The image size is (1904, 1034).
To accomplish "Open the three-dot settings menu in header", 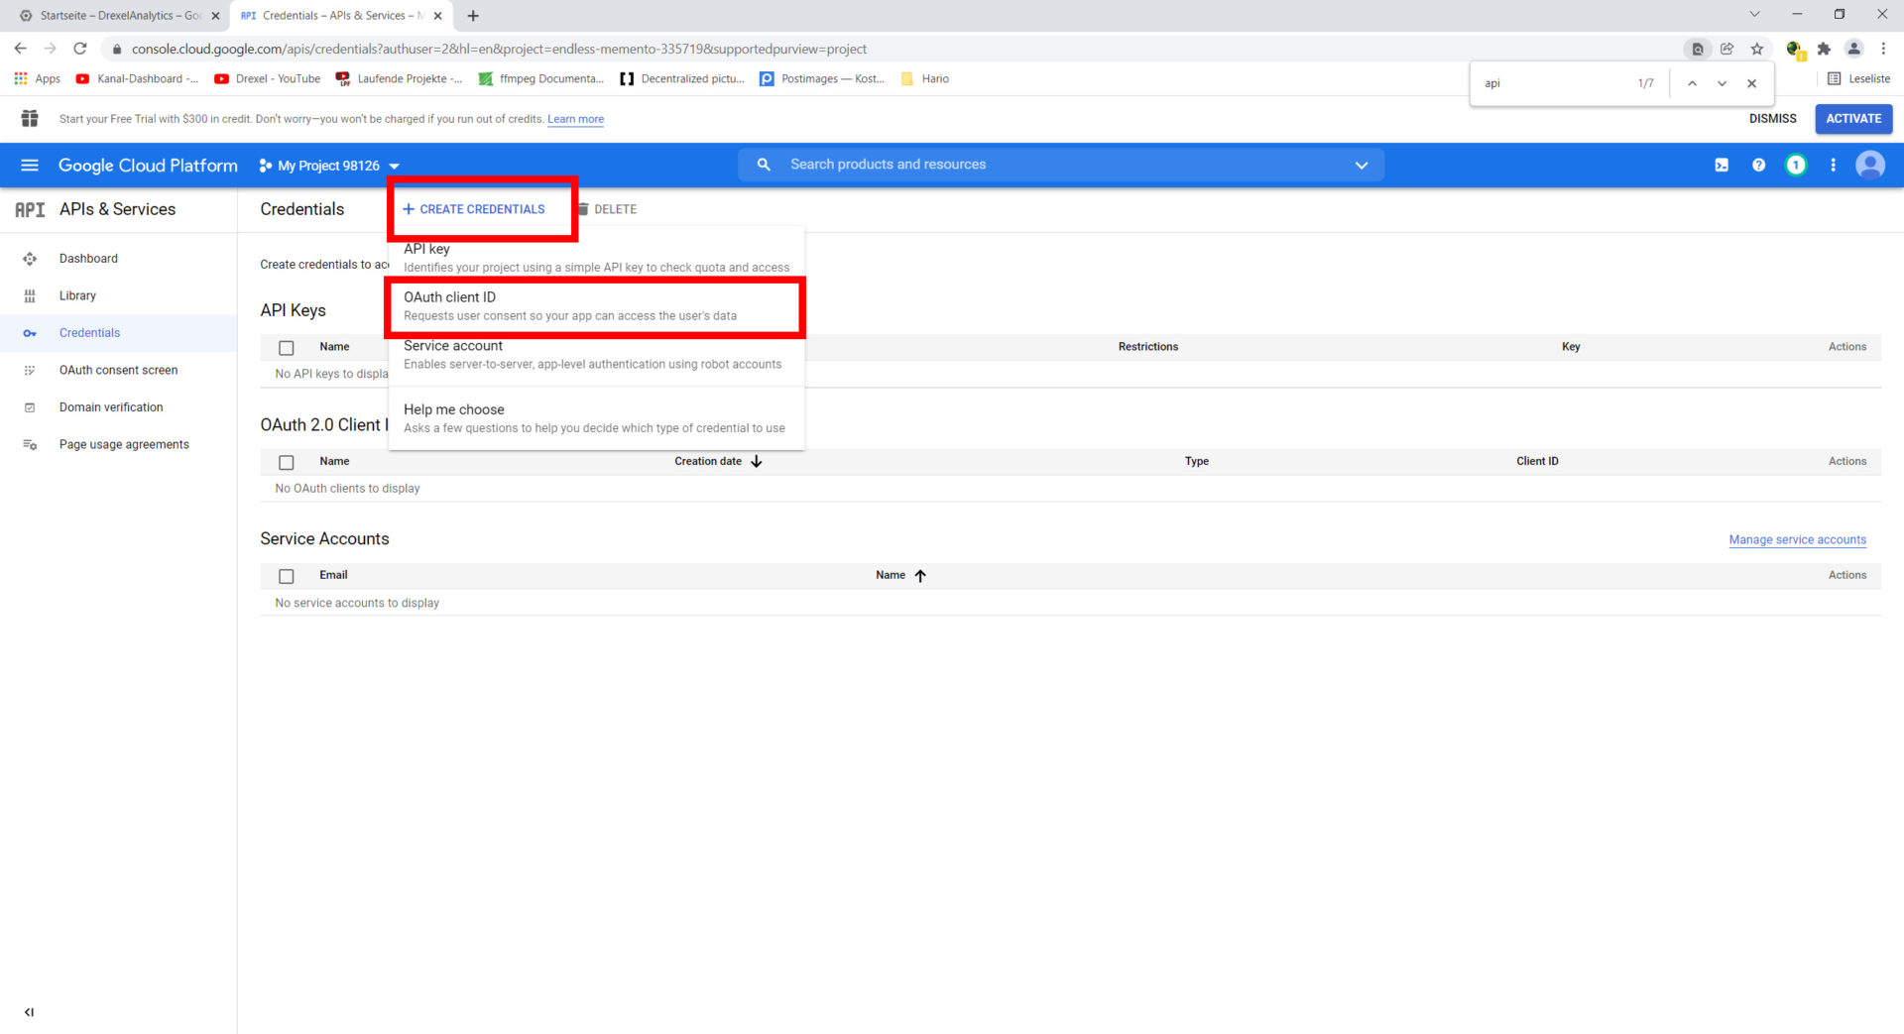I will point(1833,166).
